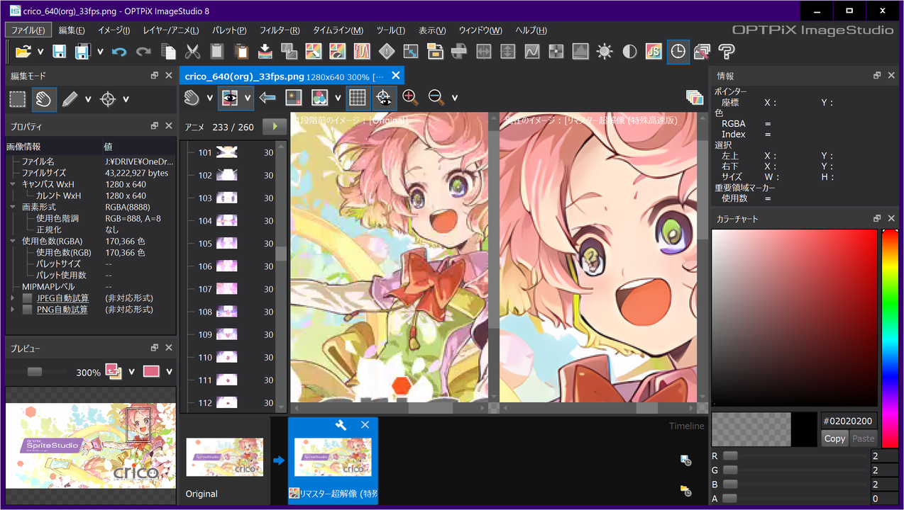
Task: Click the vertical flip icon
Action: click(x=508, y=51)
